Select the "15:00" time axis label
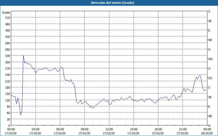Viewport: 218px width, 136px height. [x=134, y=129]
